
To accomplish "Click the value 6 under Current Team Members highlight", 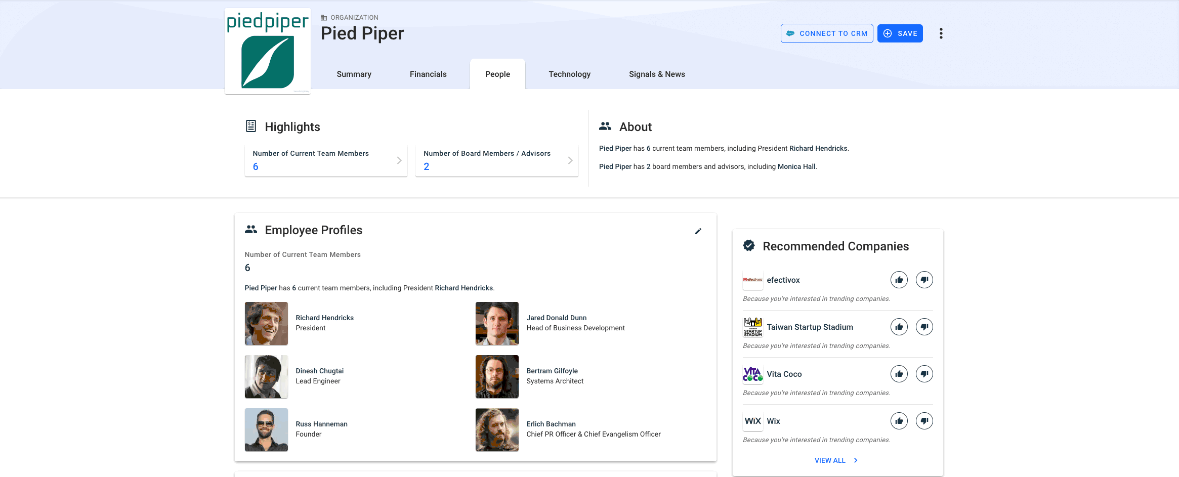I will (256, 166).
